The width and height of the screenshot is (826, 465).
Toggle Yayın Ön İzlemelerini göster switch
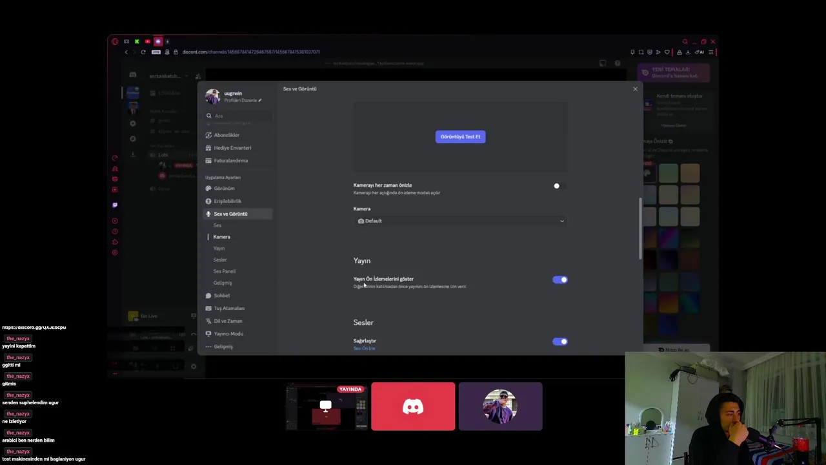tap(559, 280)
